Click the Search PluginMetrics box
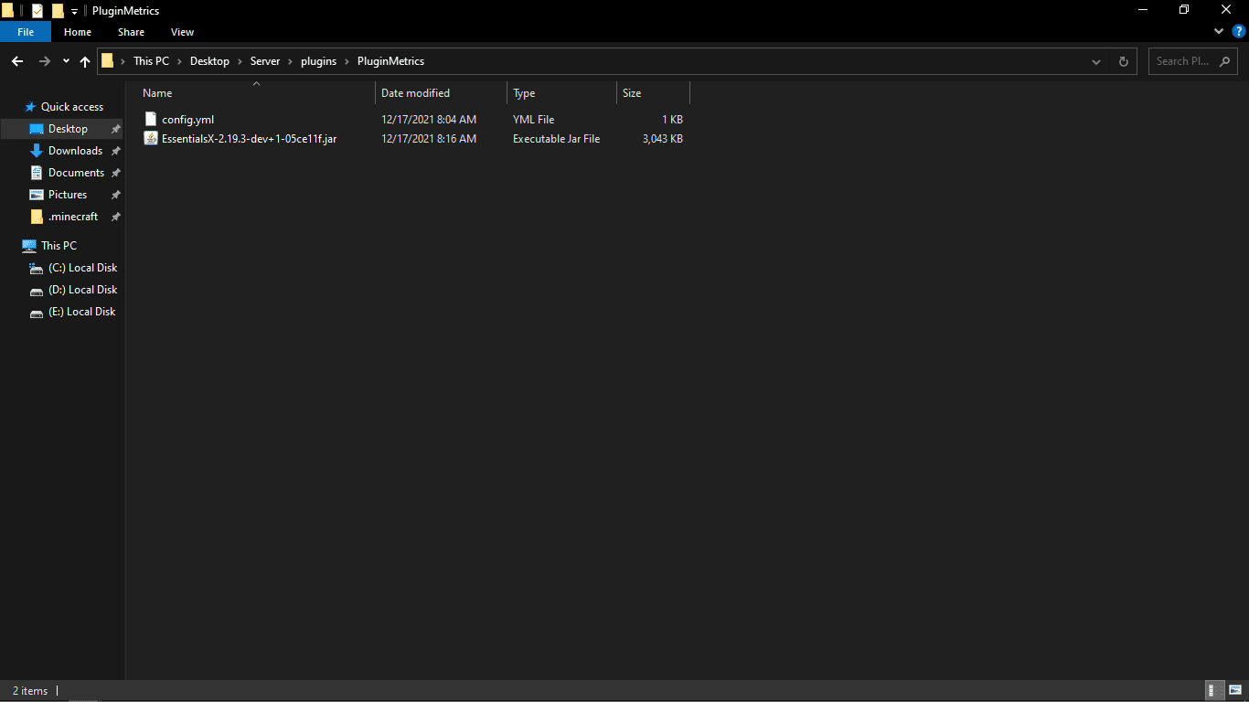The width and height of the screenshot is (1249, 702). point(1193,61)
